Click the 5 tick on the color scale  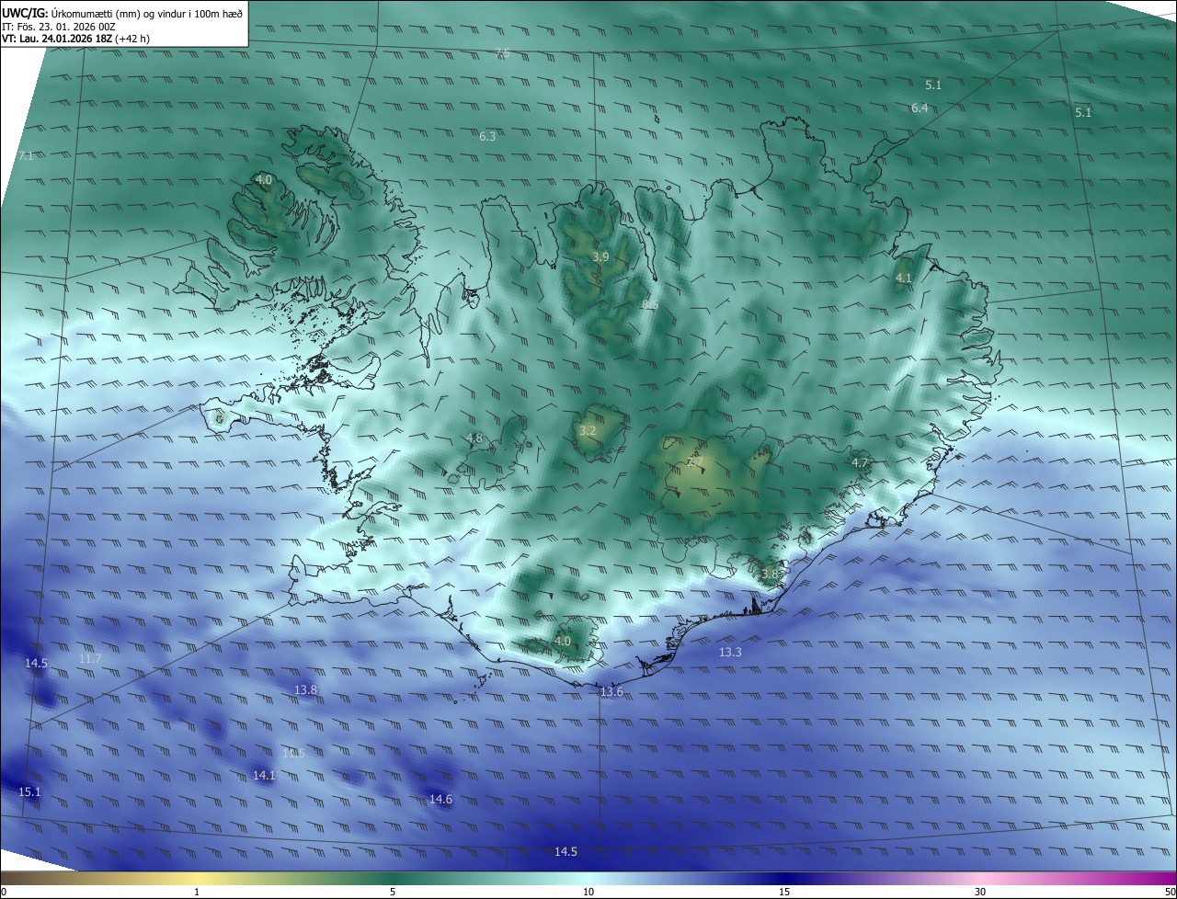tap(393, 892)
